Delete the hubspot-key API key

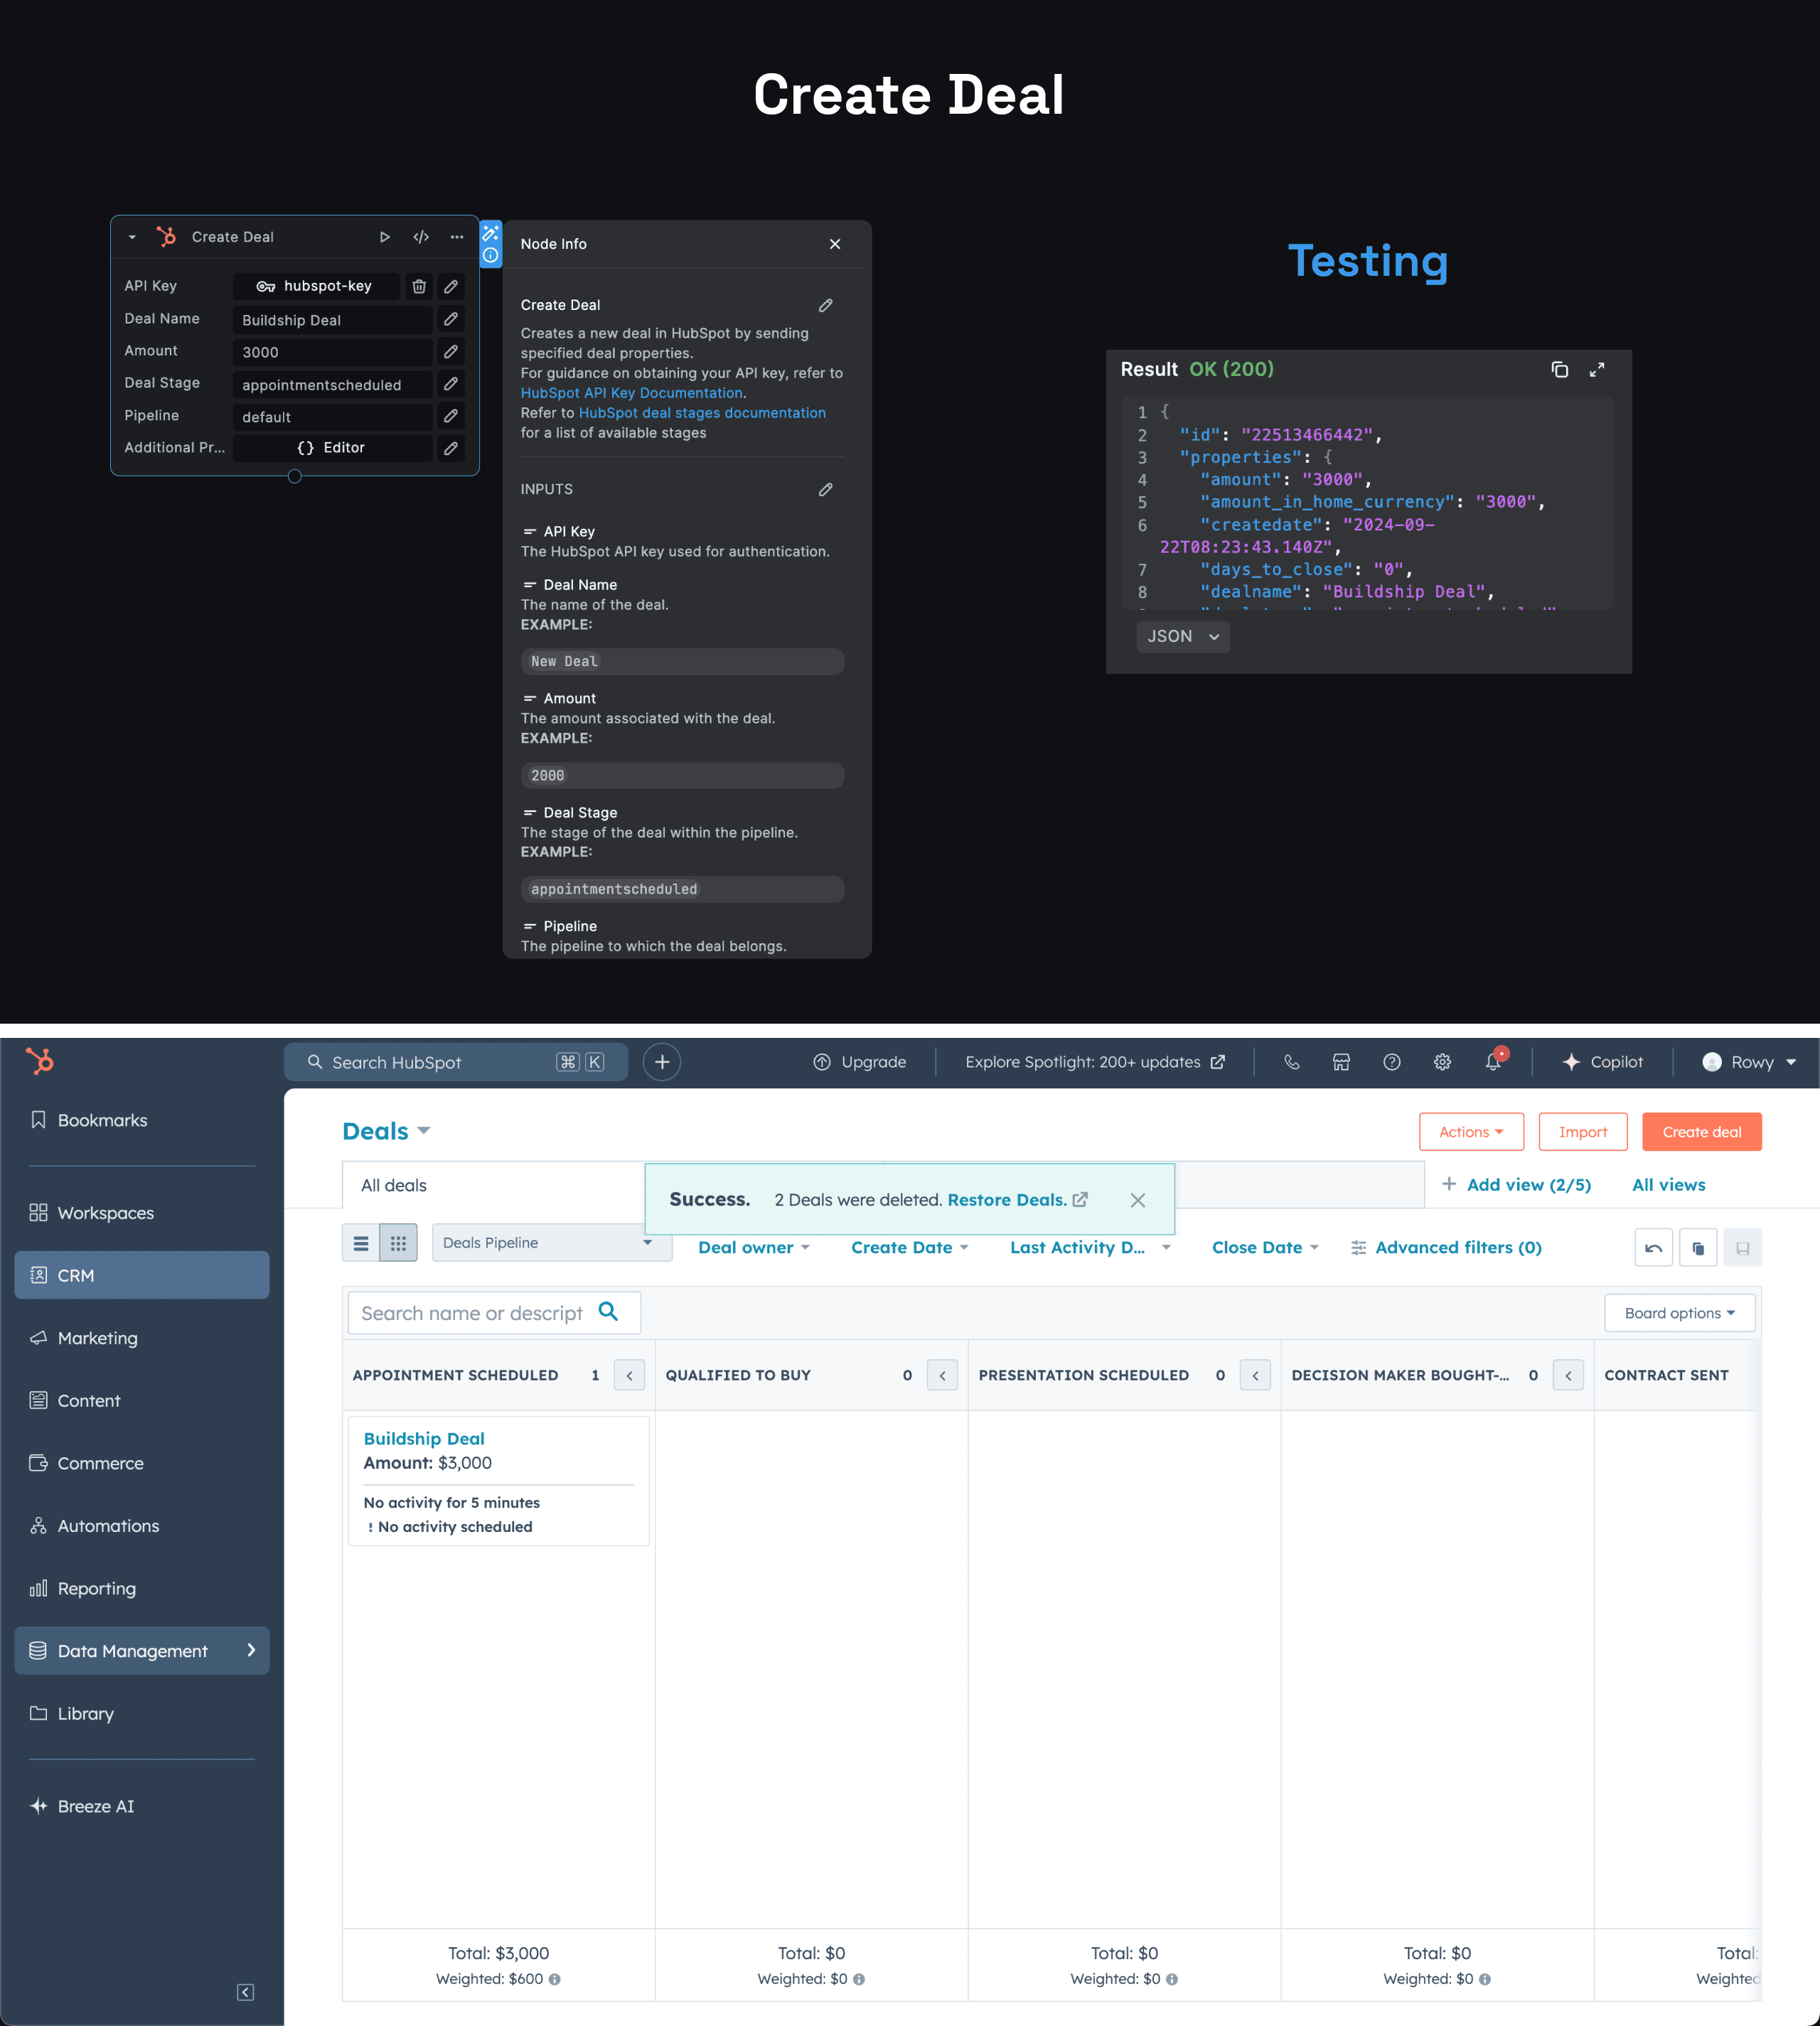(x=419, y=286)
